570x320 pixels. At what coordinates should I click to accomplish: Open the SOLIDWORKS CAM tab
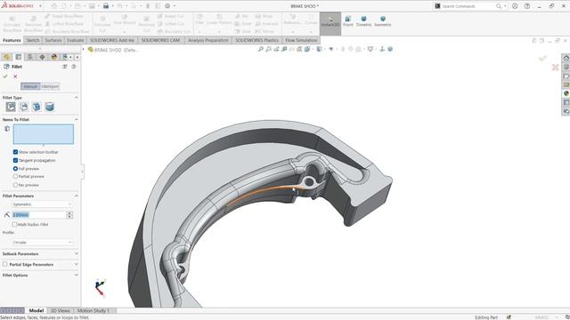(160, 40)
